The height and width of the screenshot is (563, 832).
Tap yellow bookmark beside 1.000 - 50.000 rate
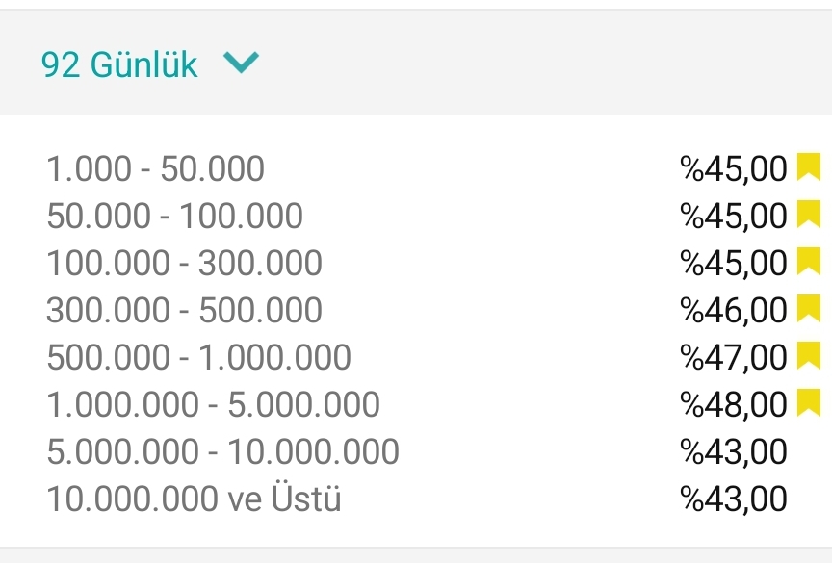809,167
